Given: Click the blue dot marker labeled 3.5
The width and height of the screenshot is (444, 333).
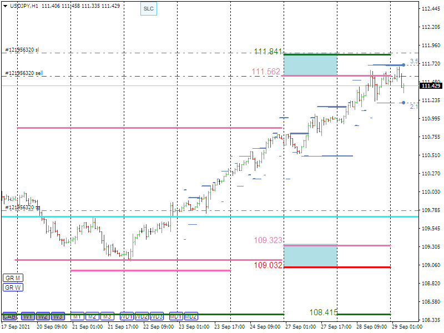Looking at the screenshot, I should 403,65.
